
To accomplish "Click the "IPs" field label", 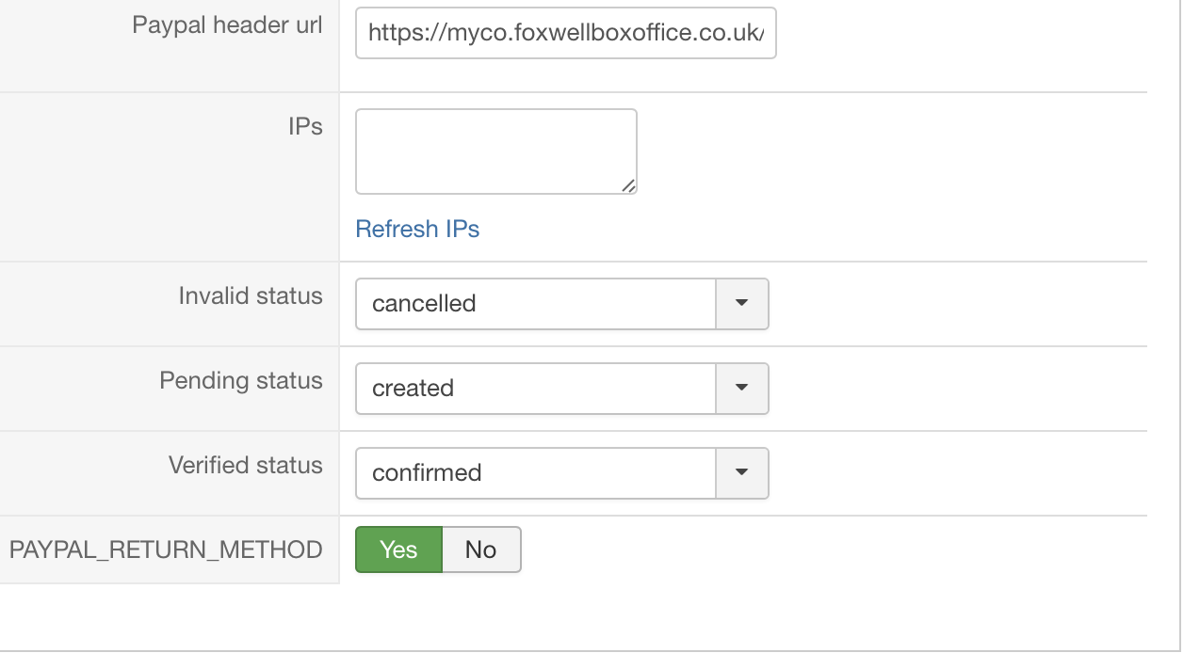I will [305, 127].
